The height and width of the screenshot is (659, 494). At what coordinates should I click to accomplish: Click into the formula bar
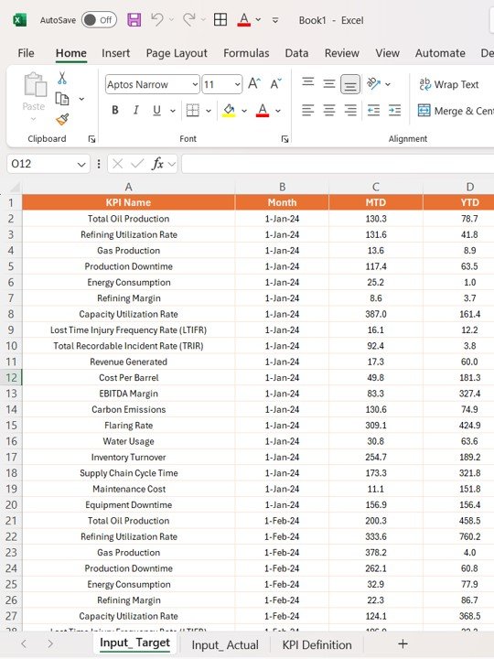(338, 164)
